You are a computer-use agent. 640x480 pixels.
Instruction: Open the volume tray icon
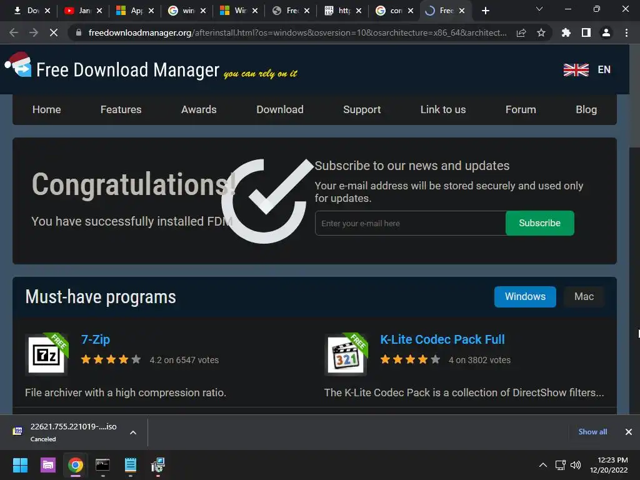(x=576, y=465)
